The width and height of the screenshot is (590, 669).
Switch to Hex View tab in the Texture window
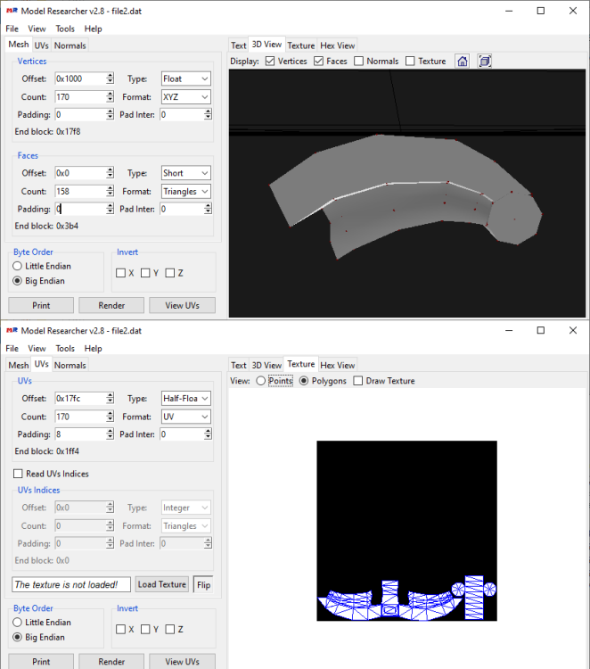(x=338, y=365)
